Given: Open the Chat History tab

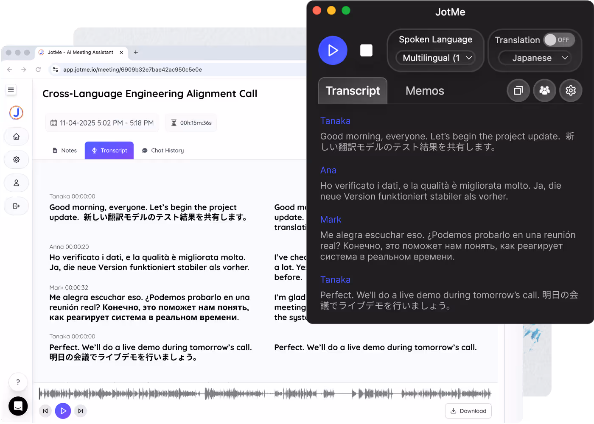Looking at the screenshot, I should tap(163, 150).
